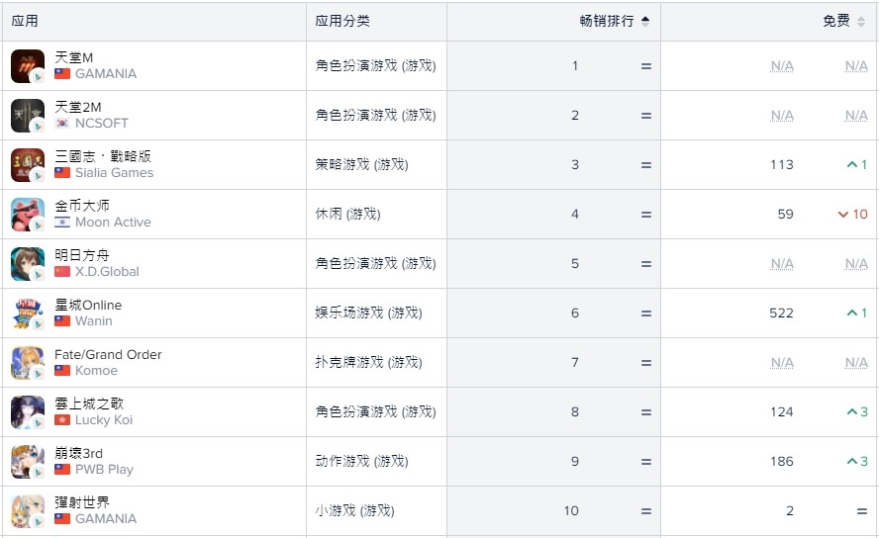Image resolution: width=879 pixels, height=538 pixels.
Task: Sort by the 免费 column arrows
Action: coord(861,22)
